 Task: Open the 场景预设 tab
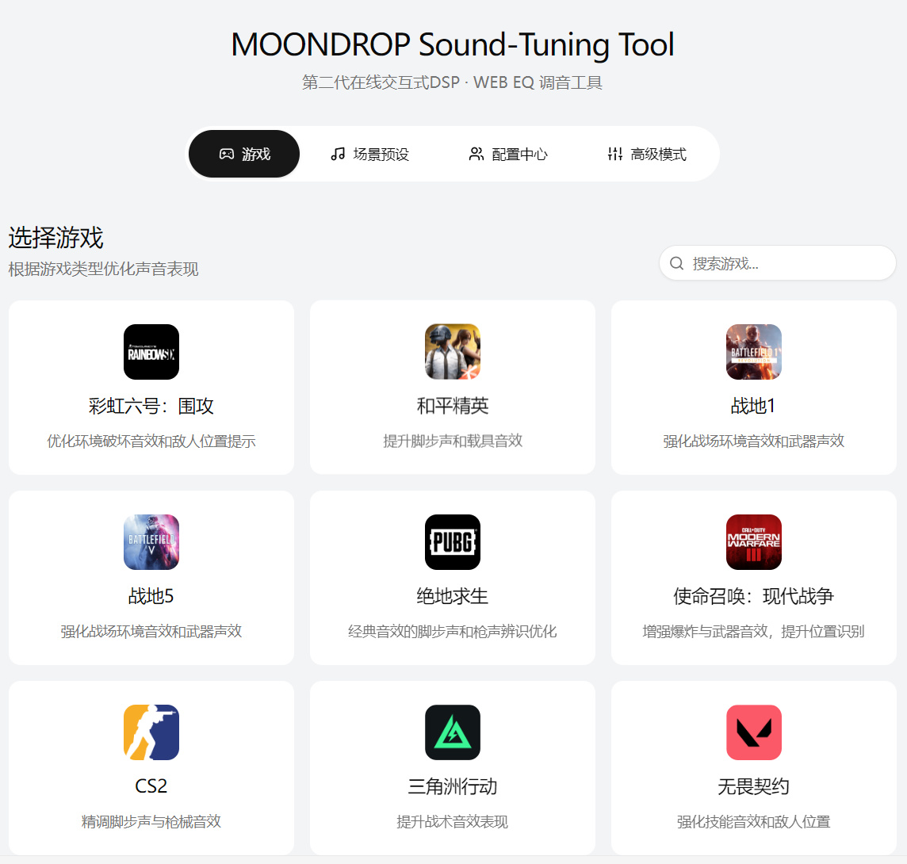point(369,154)
